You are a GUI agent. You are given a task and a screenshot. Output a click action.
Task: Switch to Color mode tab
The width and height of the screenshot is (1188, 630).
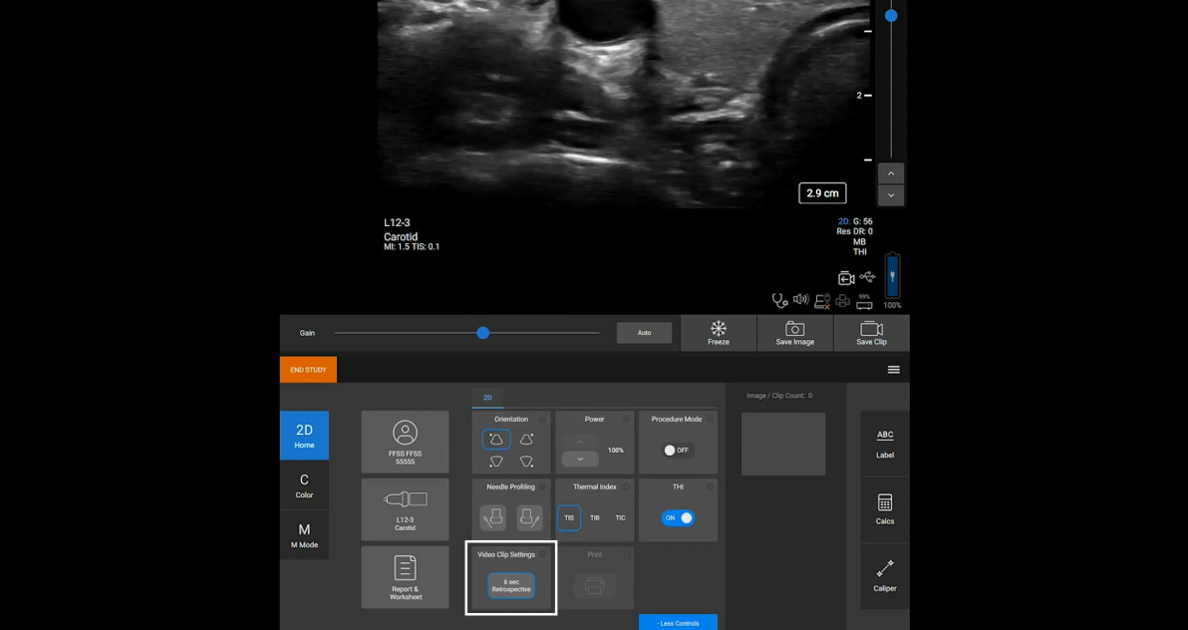pos(304,485)
